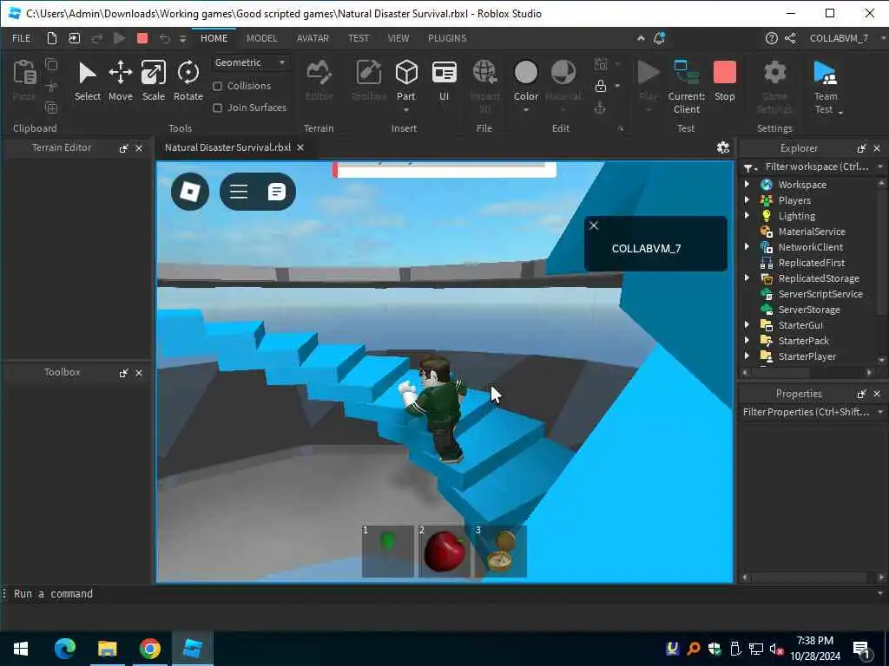Open the in-game chat icon
This screenshot has width=889, height=666.
click(277, 192)
